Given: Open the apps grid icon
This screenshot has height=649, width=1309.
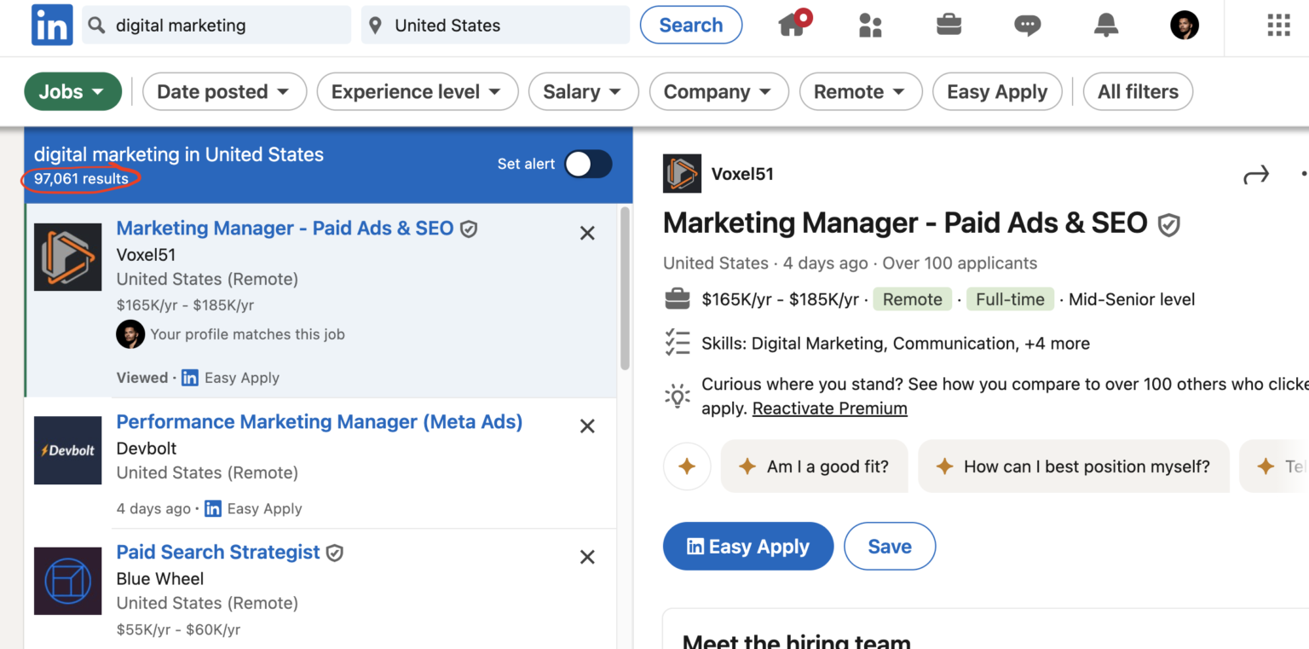Looking at the screenshot, I should click(1278, 26).
